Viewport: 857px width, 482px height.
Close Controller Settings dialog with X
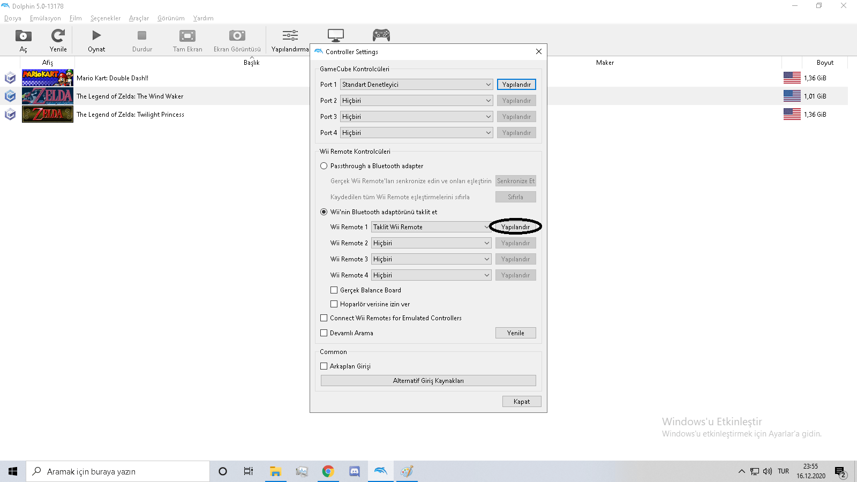539,51
